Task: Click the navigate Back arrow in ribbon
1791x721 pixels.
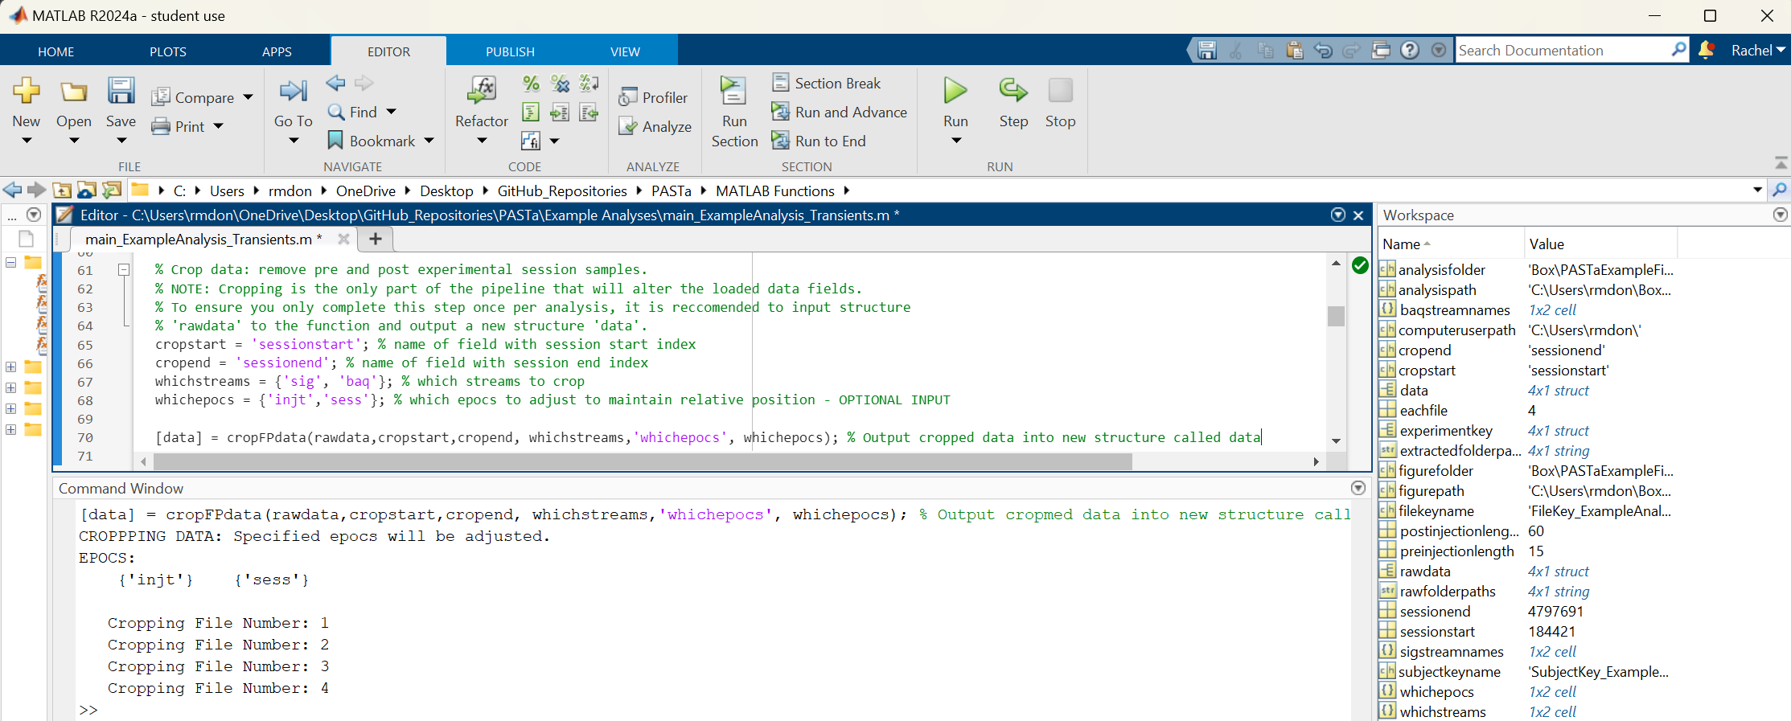Action: point(335,83)
